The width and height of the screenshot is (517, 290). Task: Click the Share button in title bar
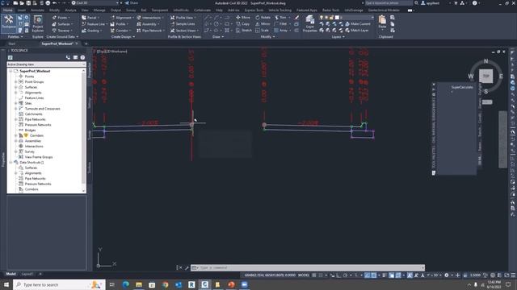click(131, 3)
